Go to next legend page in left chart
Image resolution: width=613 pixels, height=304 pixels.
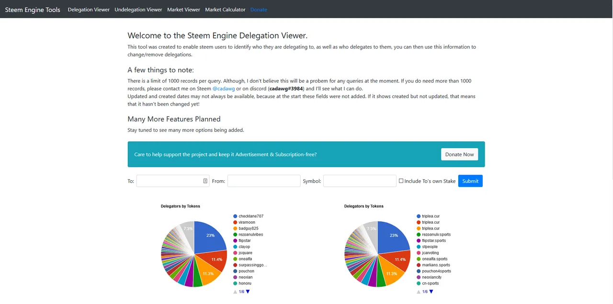248,292
